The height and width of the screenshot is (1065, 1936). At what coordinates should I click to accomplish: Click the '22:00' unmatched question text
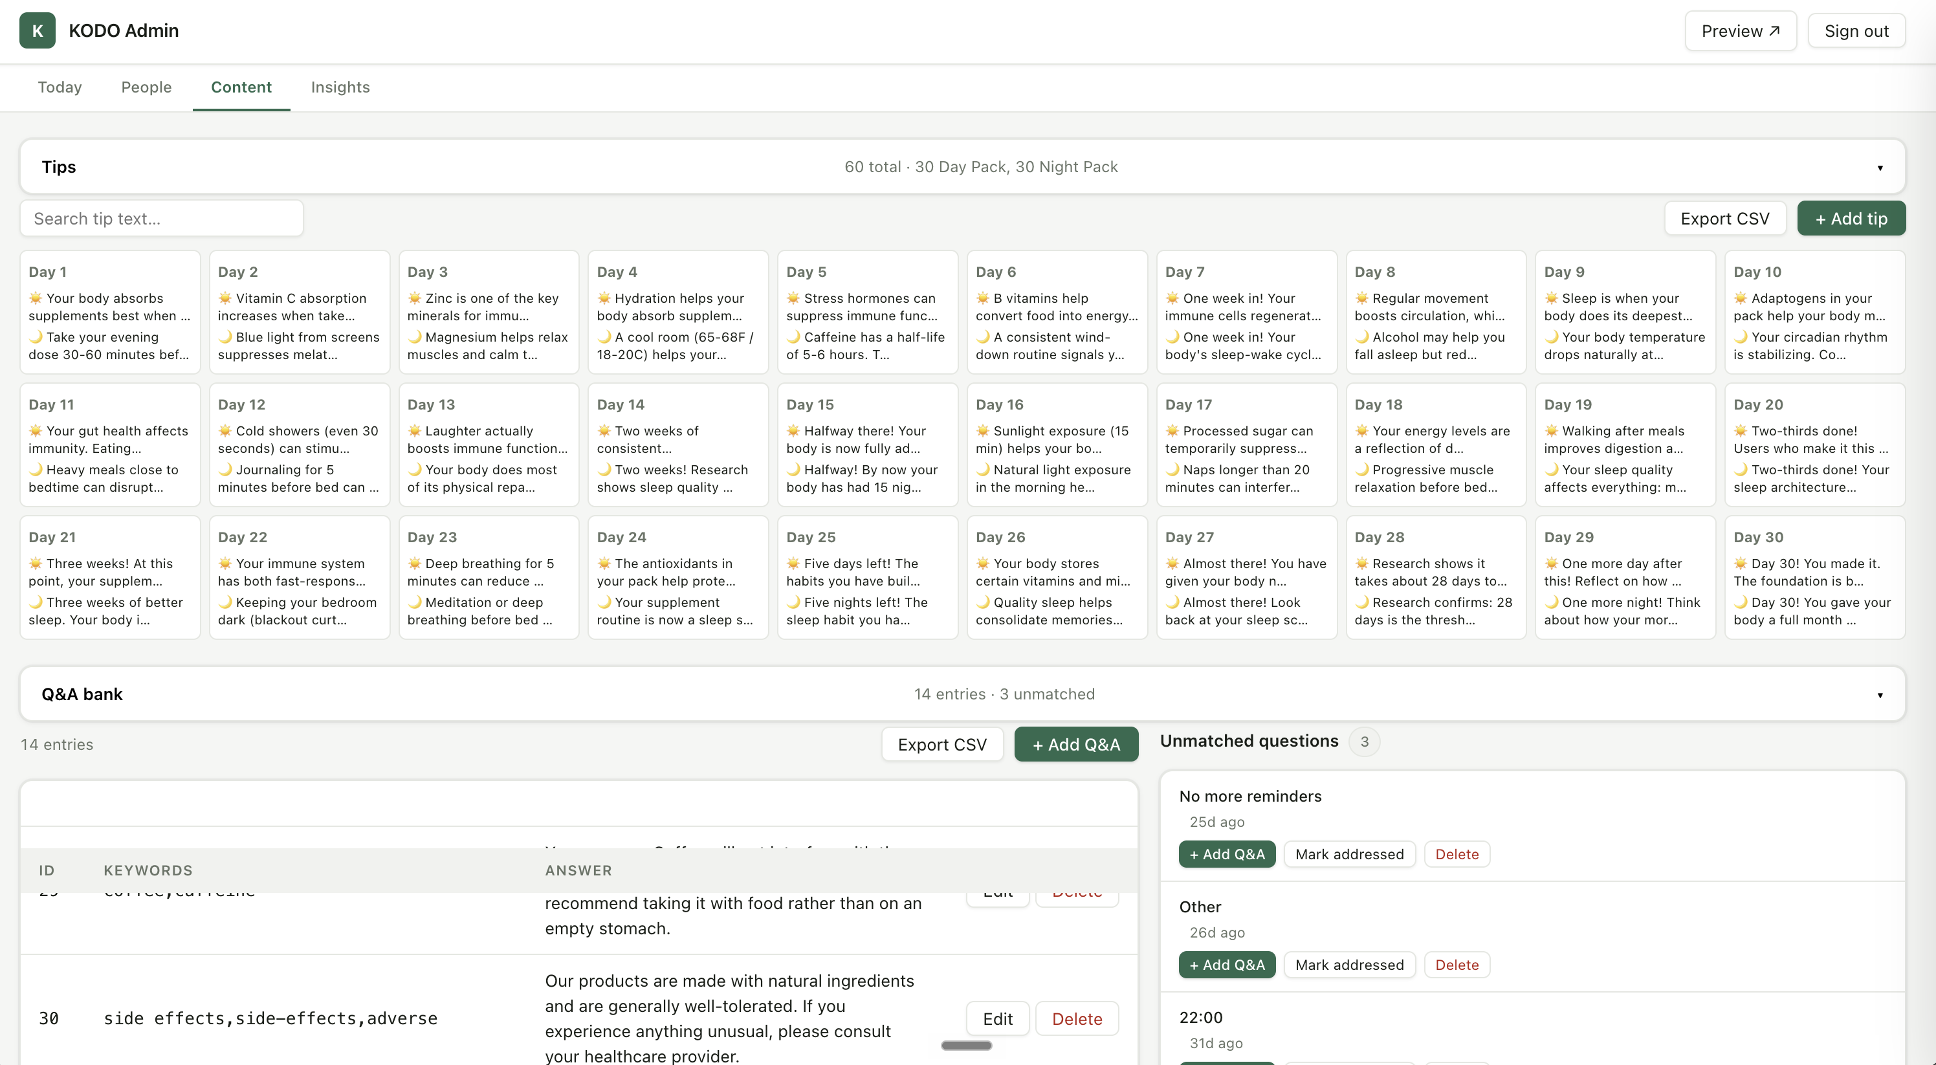(1200, 1017)
